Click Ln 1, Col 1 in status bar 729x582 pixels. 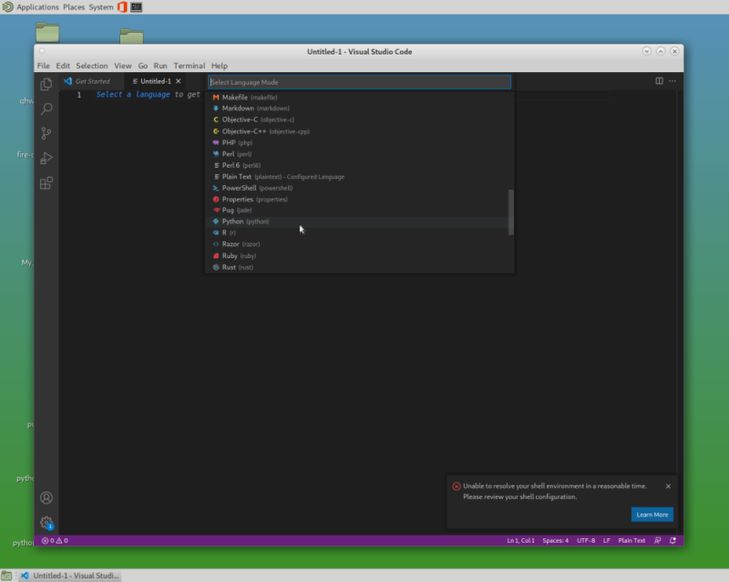click(x=520, y=541)
